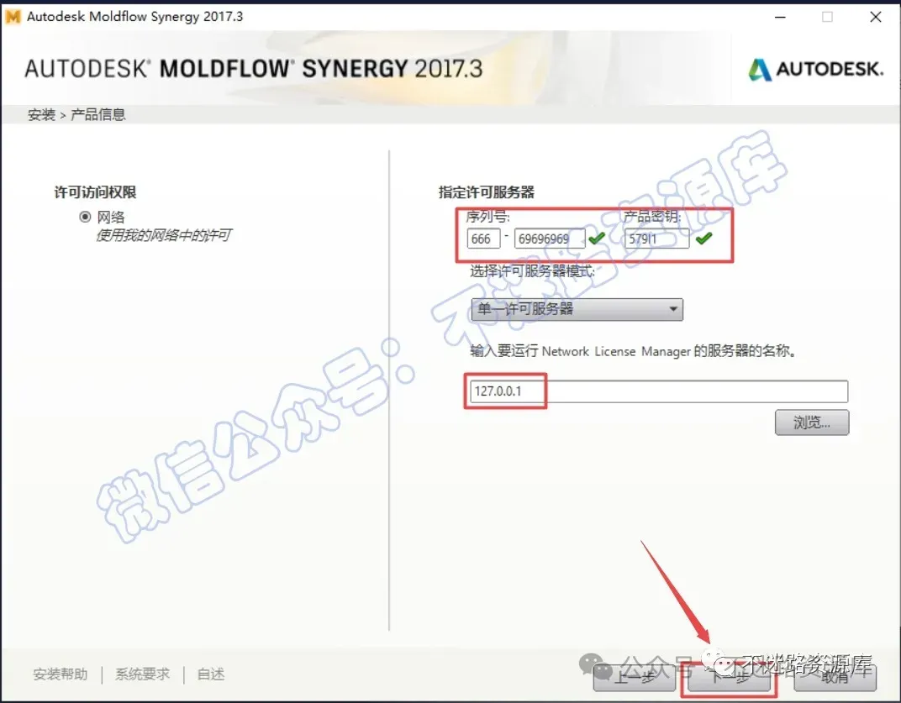The image size is (901, 703).
Task: Click the Moldflow M icon in title bar
Action: pos(13,17)
